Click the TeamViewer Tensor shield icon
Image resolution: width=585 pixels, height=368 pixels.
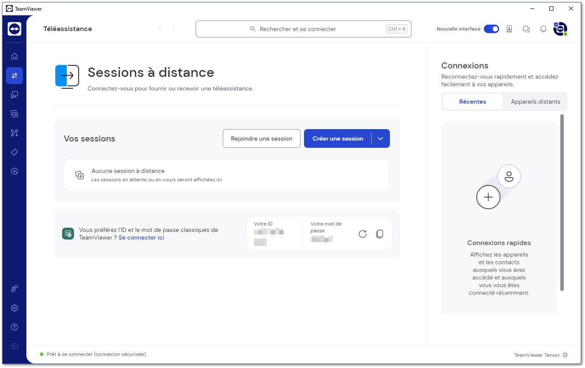click(565, 355)
